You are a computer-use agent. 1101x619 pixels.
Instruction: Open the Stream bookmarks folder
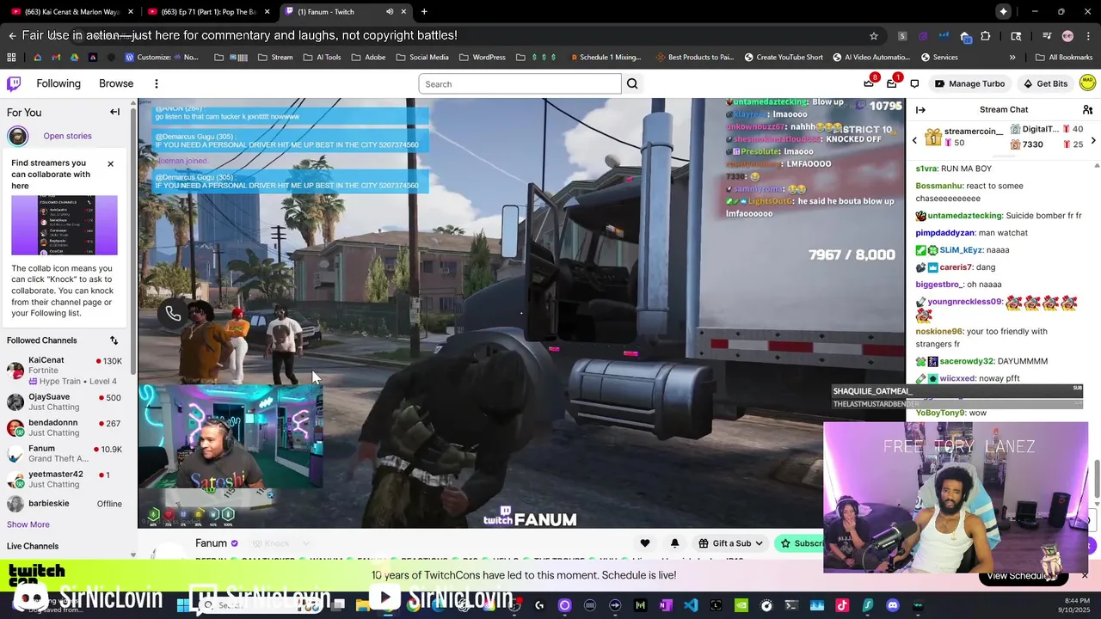(275, 58)
